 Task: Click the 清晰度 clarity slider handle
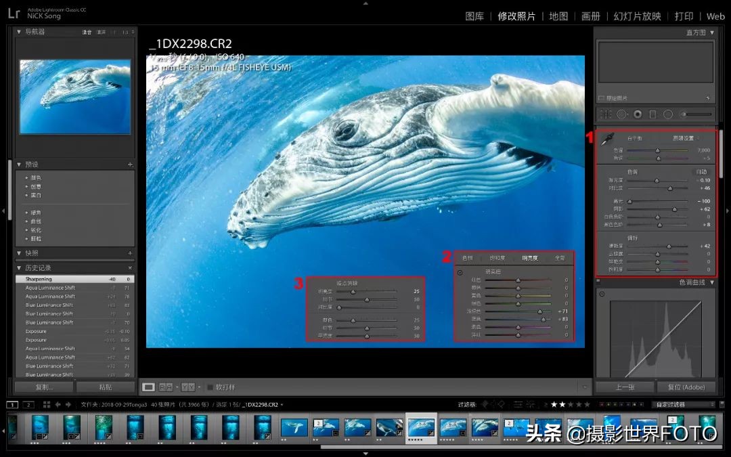click(669, 246)
